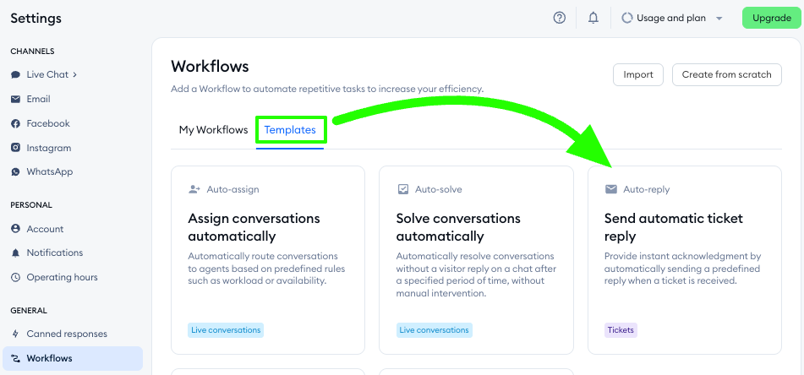Image resolution: width=804 pixels, height=375 pixels.
Task: Open the notifications bell in header
Action: tap(593, 18)
